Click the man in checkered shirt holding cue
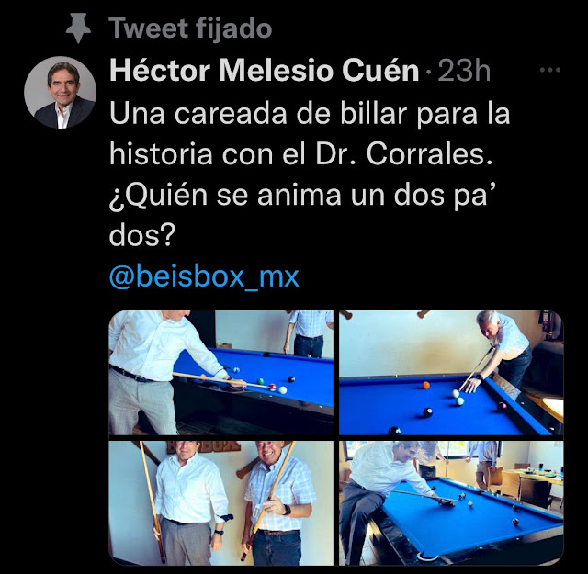588x574 pixels. click(x=279, y=504)
